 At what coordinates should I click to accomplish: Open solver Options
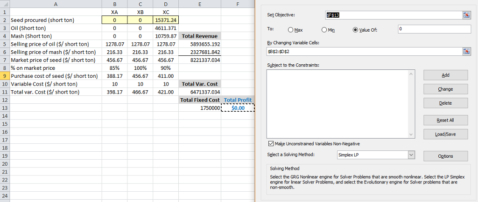pyautogui.click(x=445, y=156)
